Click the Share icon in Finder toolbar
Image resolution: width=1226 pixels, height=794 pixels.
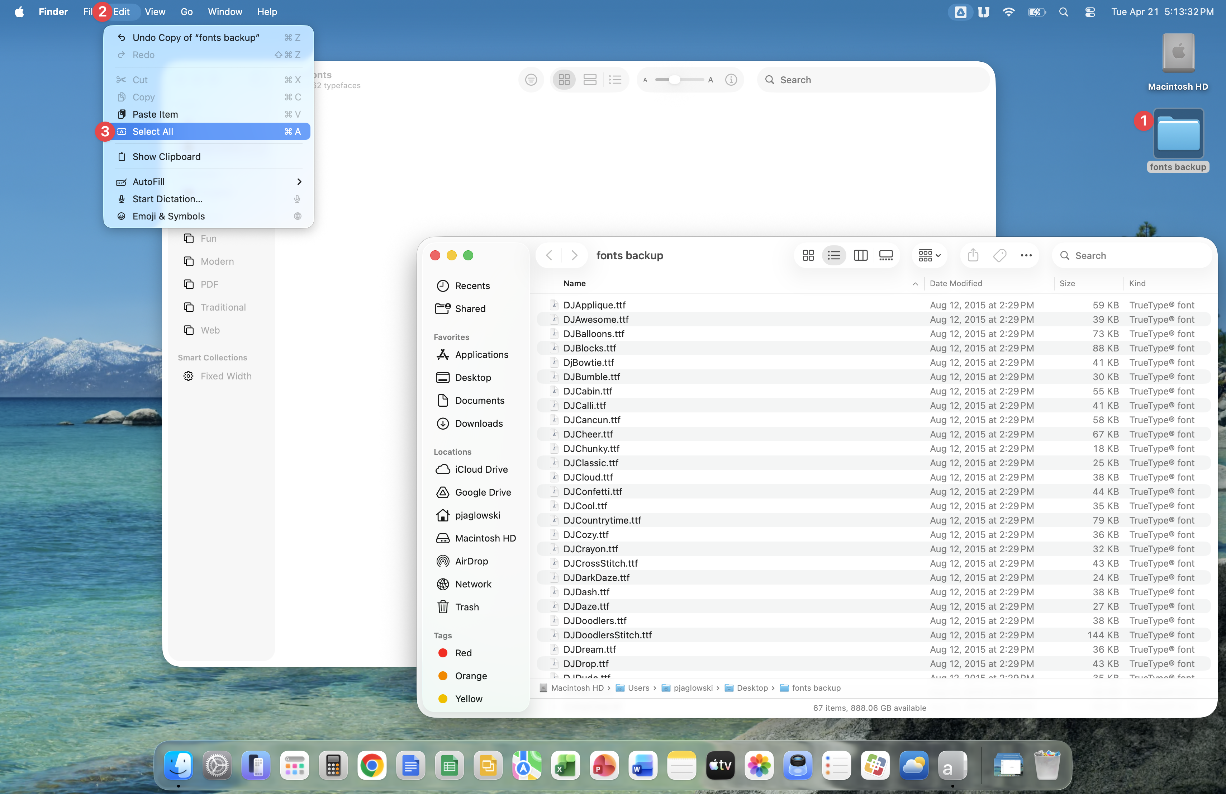click(x=973, y=256)
